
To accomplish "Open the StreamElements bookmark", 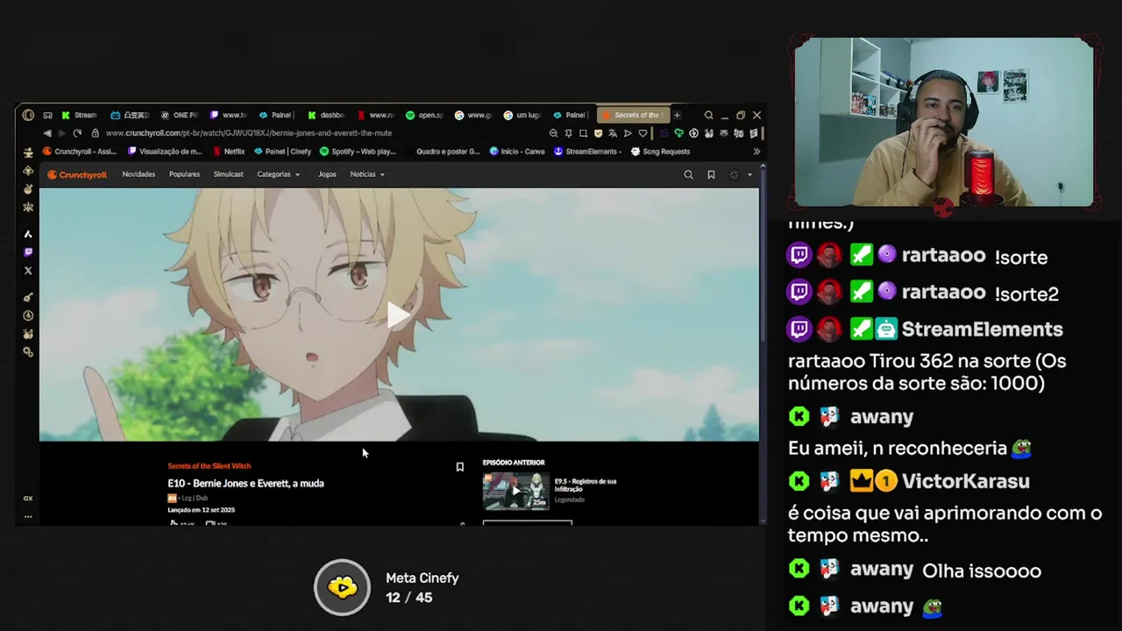I will 588,152.
